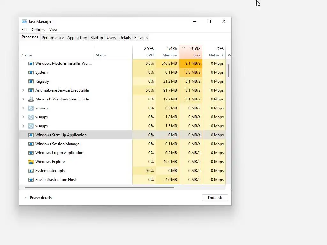Collapse view with Fewer details chevron
Viewport: 327px width, 245px height.
pos(25,197)
